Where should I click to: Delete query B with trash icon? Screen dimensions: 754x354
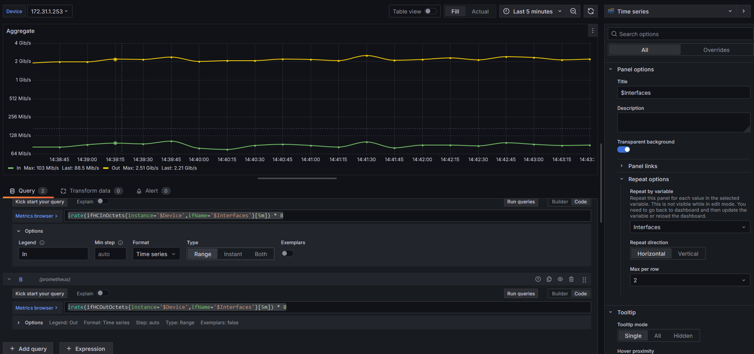pyautogui.click(x=571, y=279)
